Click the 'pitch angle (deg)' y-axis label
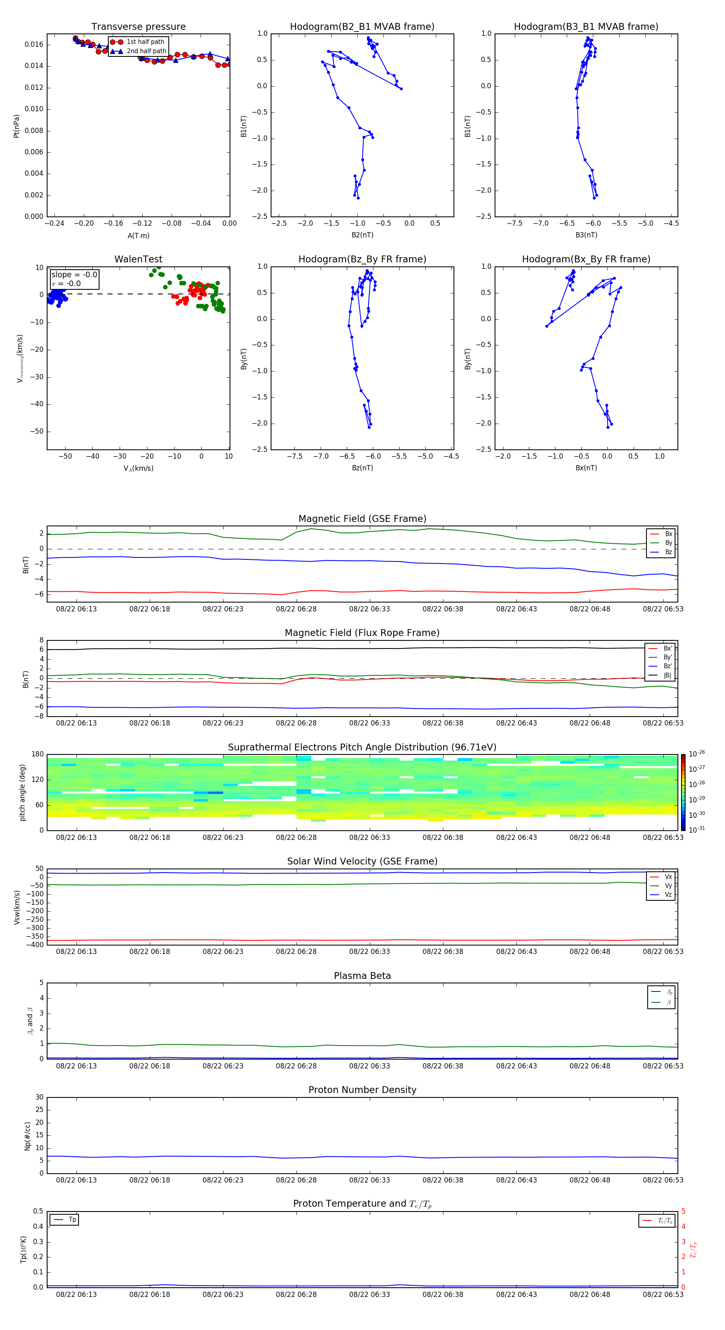Image resolution: width=725 pixels, height=1330 pixels. (22, 792)
